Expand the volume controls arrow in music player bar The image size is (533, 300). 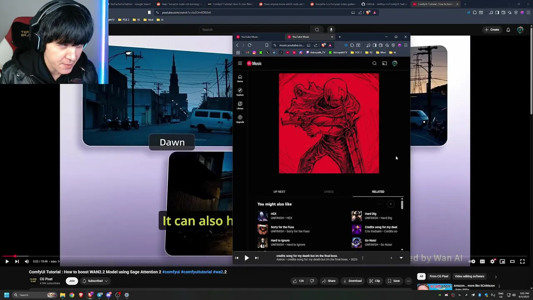coord(391,258)
